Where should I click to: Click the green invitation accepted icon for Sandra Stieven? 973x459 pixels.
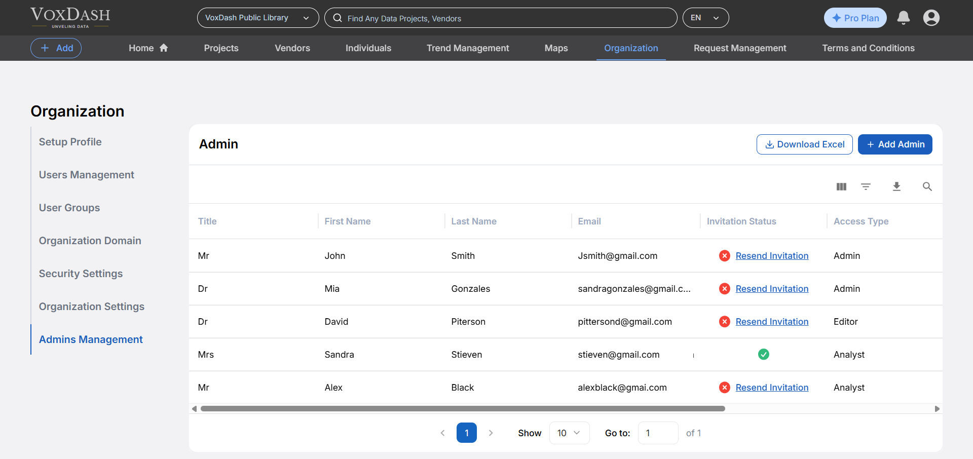[764, 354]
